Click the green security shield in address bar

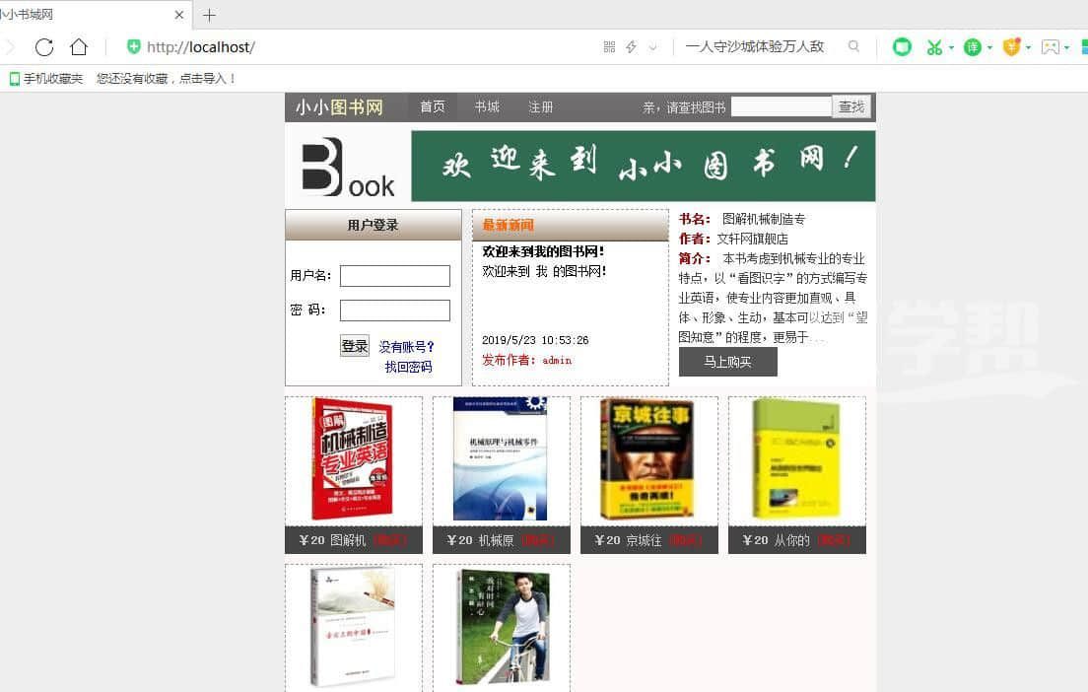[x=134, y=47]
